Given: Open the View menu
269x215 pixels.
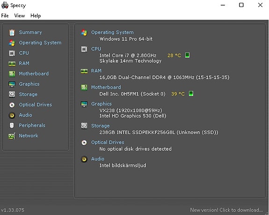Looking at the screenshot, I should point(20,15).
